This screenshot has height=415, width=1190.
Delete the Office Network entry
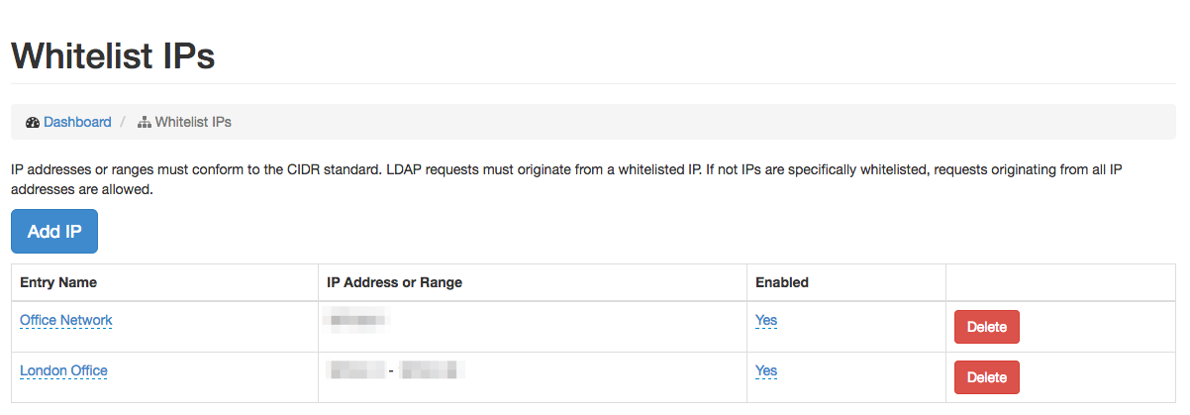[986, 327]
